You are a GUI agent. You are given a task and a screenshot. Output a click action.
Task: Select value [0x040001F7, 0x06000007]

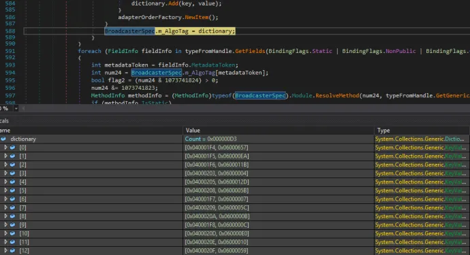[x=217, y=199]
